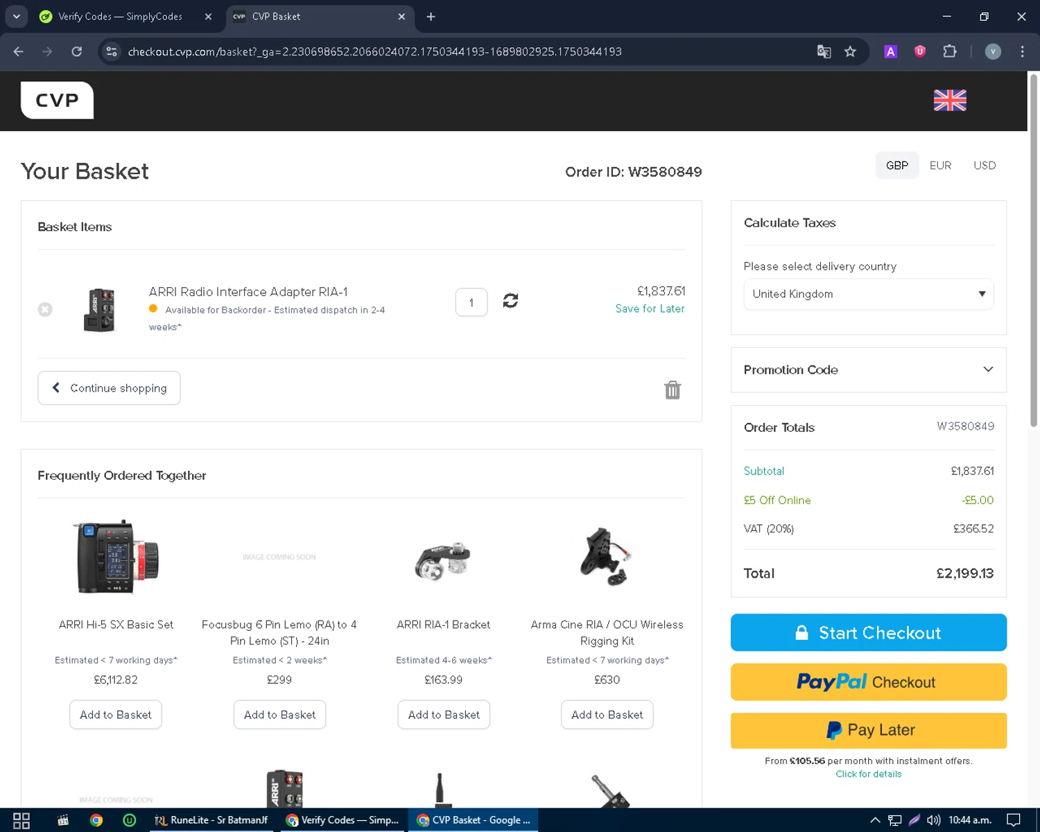Switch to Verify Codes taskbar window
The image size is (1040, 832).
coord(343,820)
